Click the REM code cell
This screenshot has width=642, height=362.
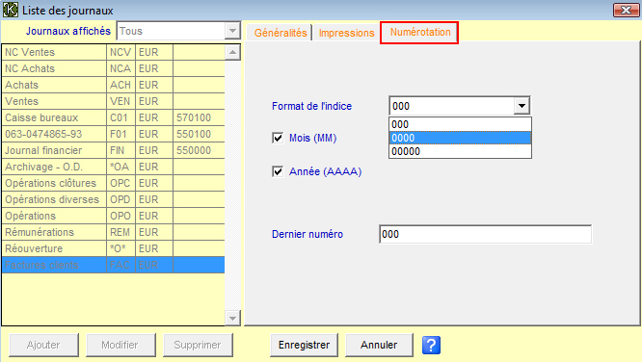[120, 232]
